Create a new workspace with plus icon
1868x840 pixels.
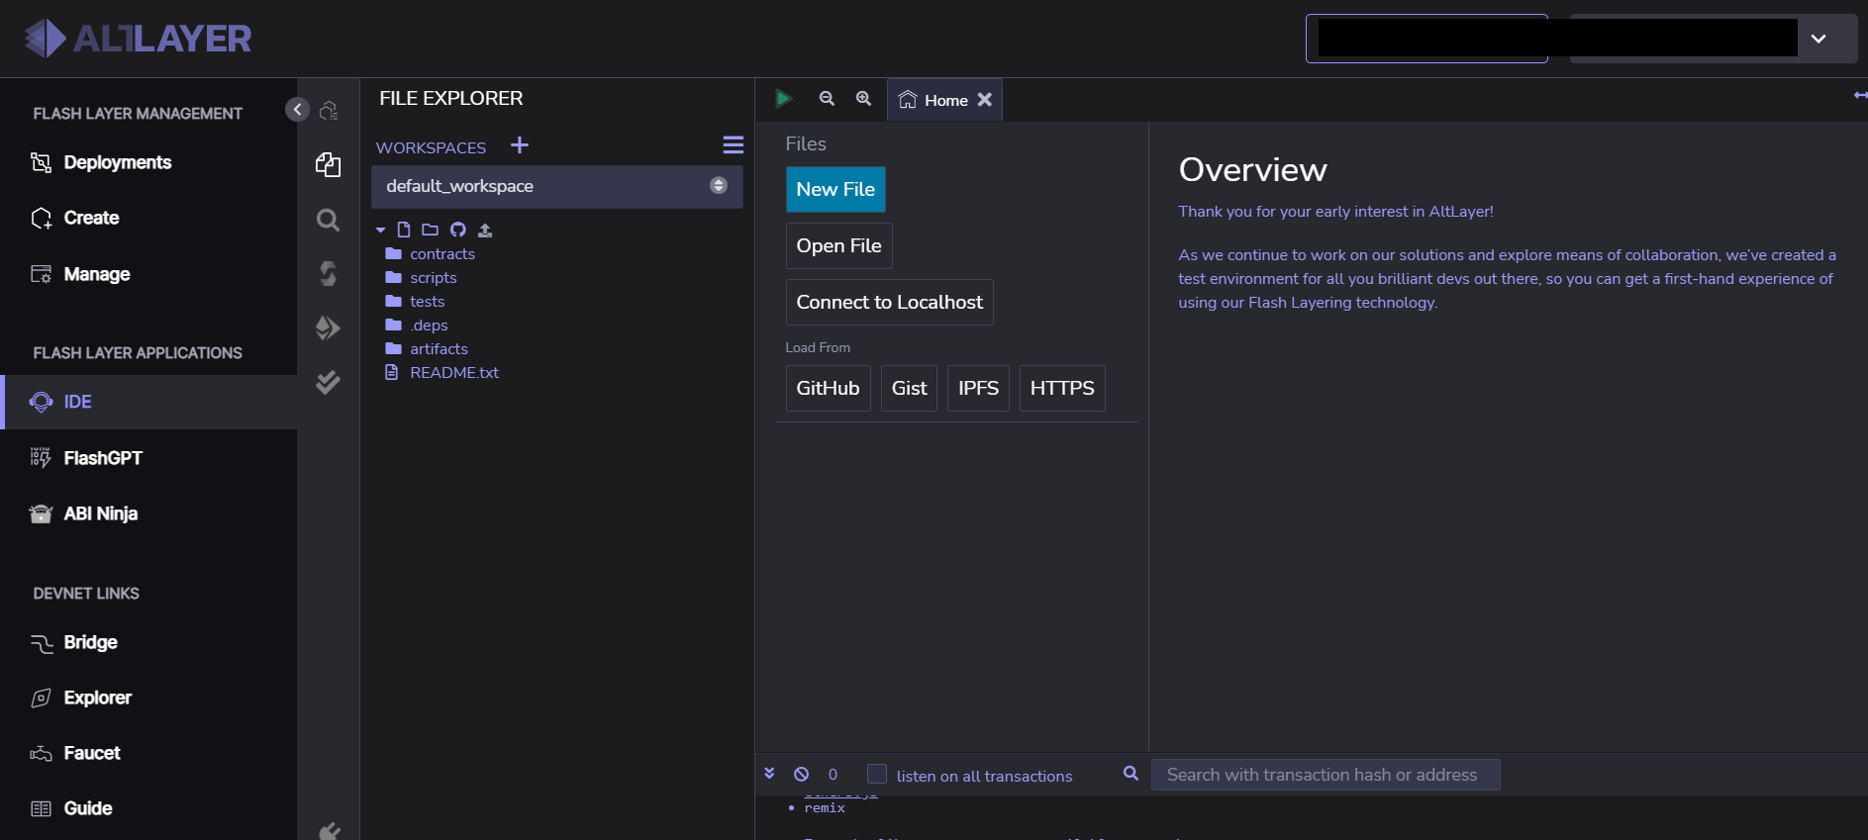[520, 145]
